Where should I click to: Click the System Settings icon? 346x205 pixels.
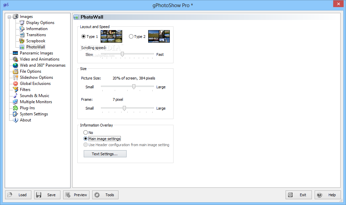click(x=16, y=114)
